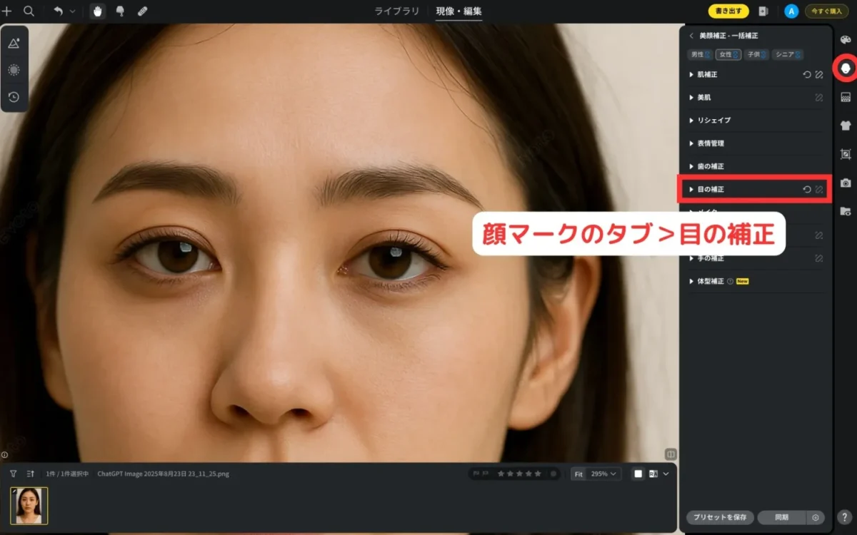Expand the 肌補正 section
The width and height of the screenshot is (857, 535).
[x=703, y=74]
